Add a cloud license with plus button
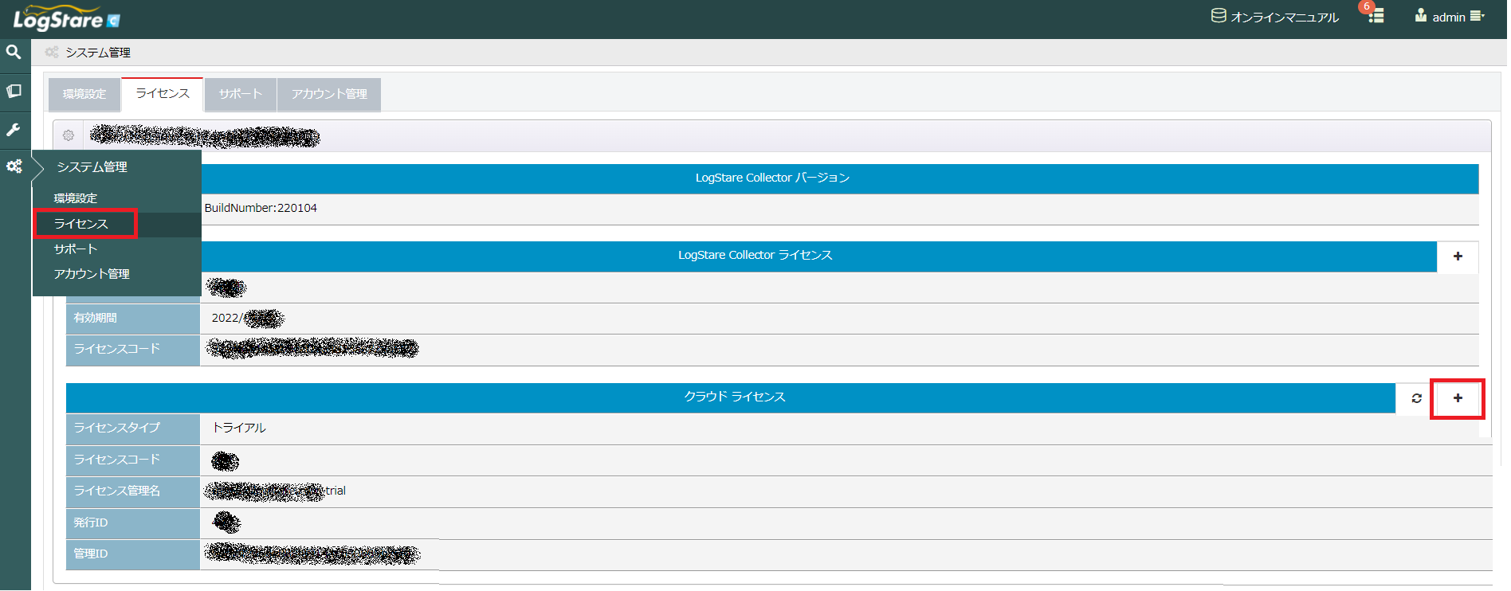Screen dimensions: 1511x591 click(x=1458, y=398)
